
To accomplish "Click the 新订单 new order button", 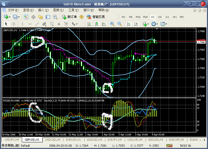I will pyautogui.click(x=70, y=17).
